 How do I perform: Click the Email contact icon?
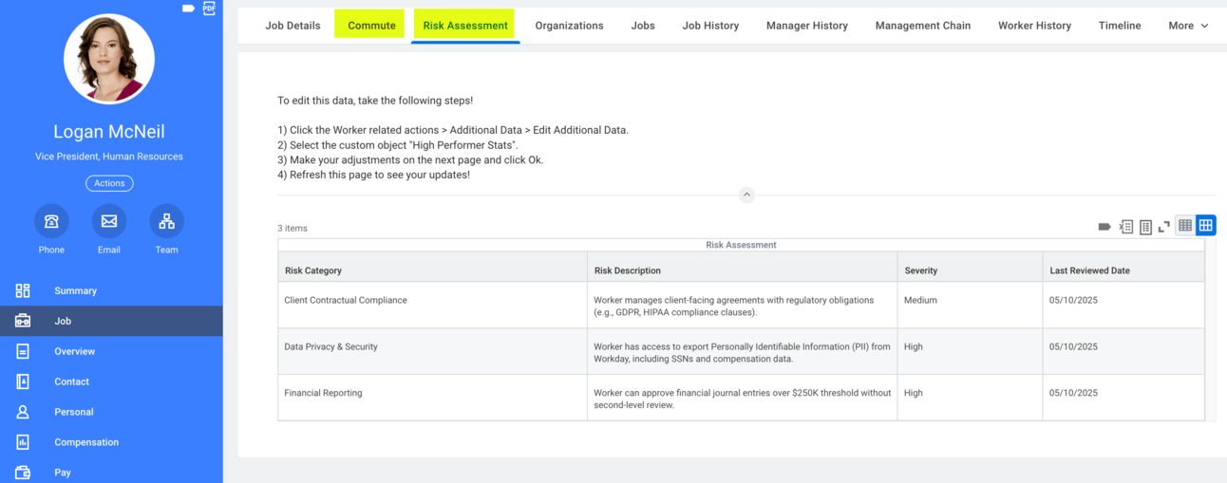point(109,221)
